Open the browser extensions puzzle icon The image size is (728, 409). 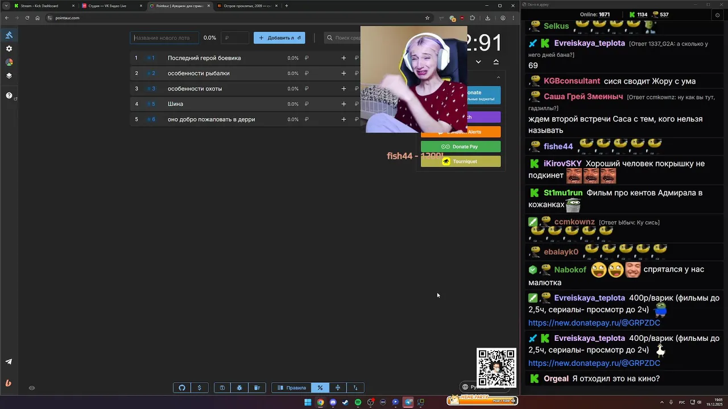[x=472, y=18]
